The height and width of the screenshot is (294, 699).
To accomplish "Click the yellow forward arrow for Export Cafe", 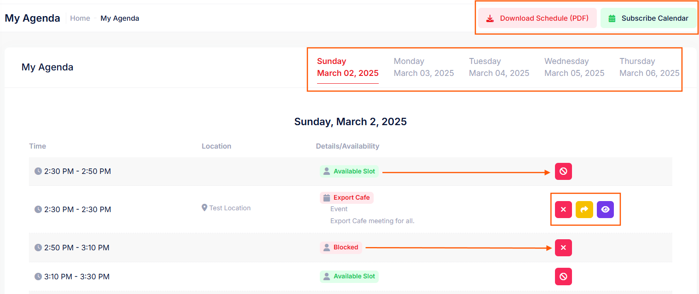I will tap(584, 209).
